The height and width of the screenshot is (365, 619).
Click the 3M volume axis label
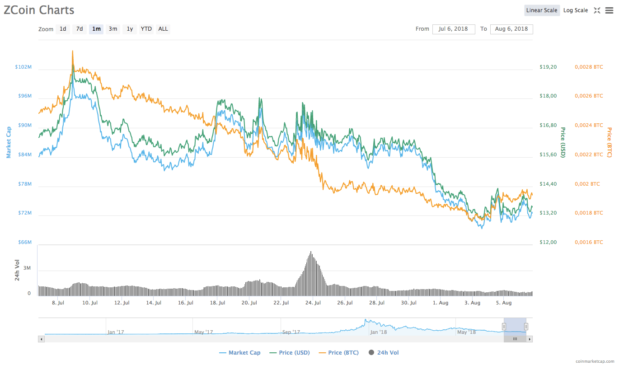tap(27, 268)
